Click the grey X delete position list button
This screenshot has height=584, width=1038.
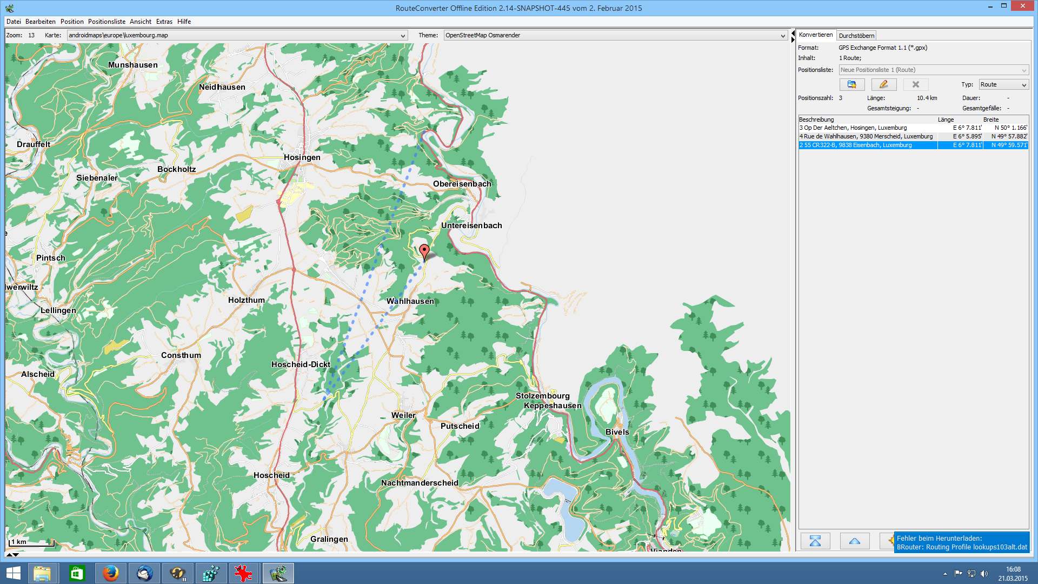tap(915, 84)
